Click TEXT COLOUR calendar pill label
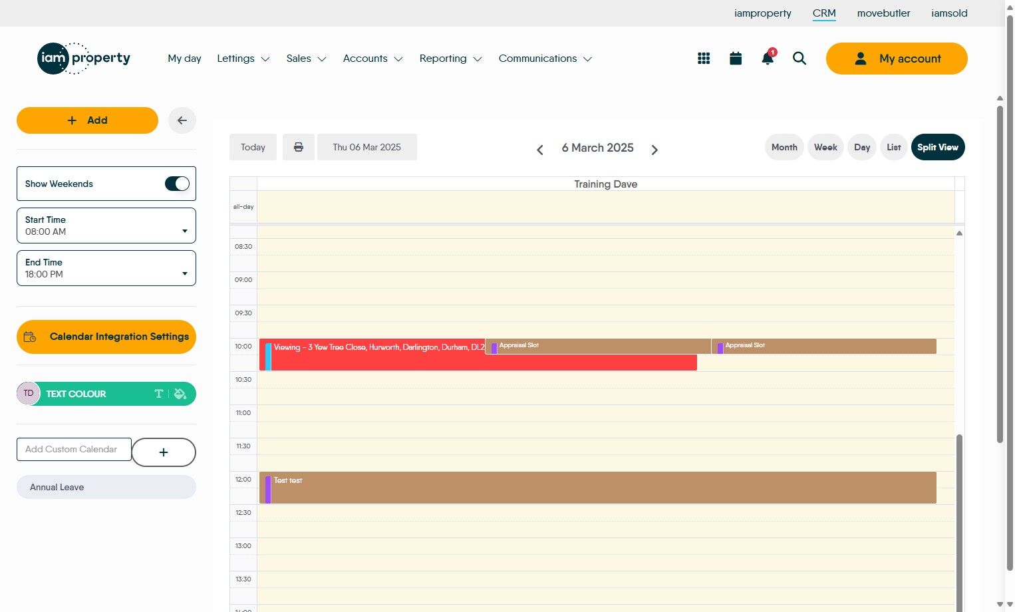The image size is (1015, 612). [76, 394]
